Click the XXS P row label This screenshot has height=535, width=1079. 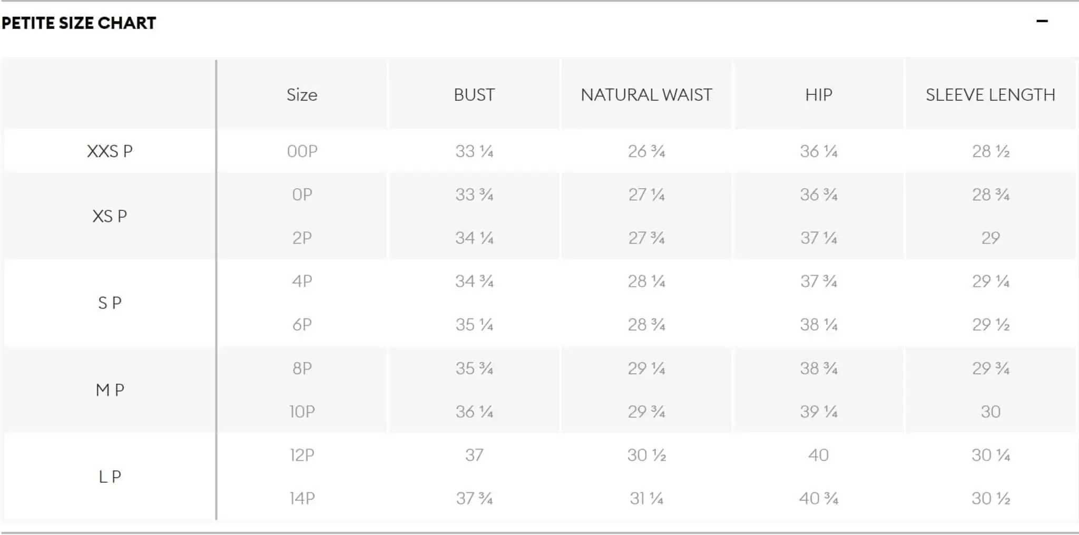(110, 151)
